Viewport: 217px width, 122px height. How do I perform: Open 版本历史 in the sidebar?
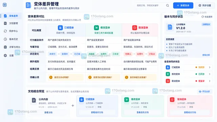pyautogui.click(x=11, y=39)
